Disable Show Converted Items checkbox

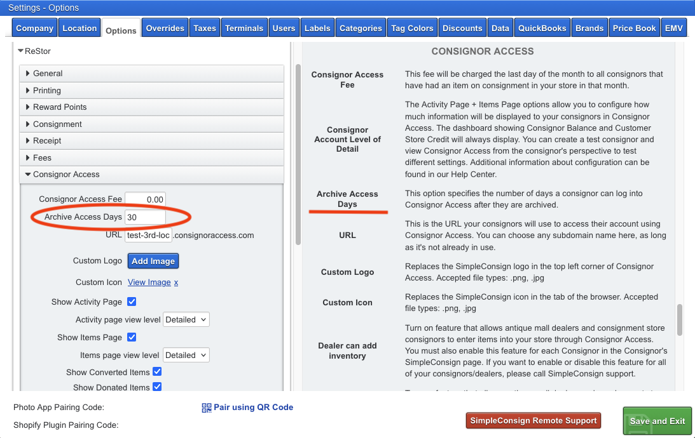point(157,371)
